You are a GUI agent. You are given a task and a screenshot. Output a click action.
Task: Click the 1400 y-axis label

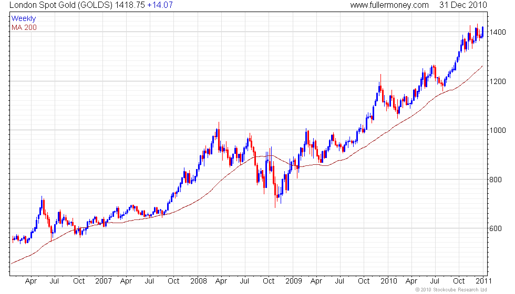coord(498,32)
